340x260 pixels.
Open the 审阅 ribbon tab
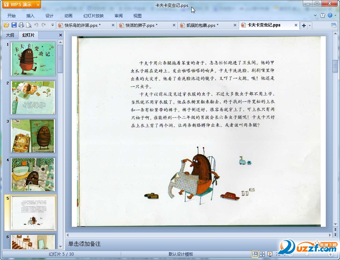119,16
